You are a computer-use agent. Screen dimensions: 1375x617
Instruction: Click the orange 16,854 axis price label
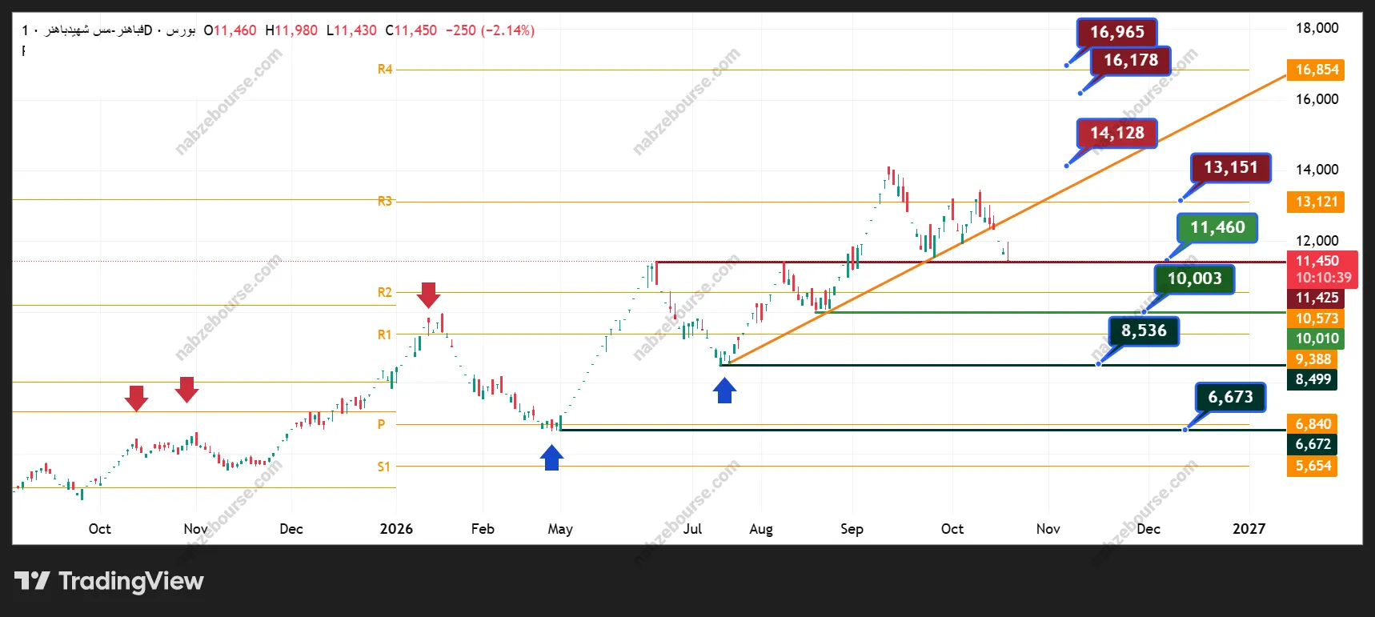click(x=1316, y=70)
